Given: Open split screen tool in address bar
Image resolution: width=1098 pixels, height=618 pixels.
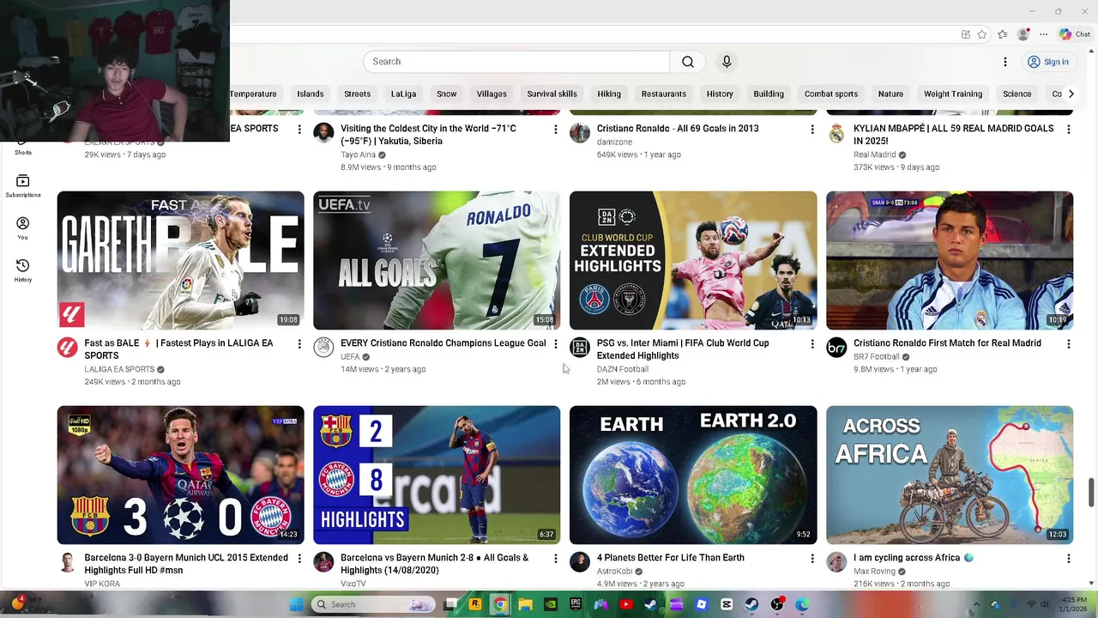Looking at the screenshot, I should point(965,34).
